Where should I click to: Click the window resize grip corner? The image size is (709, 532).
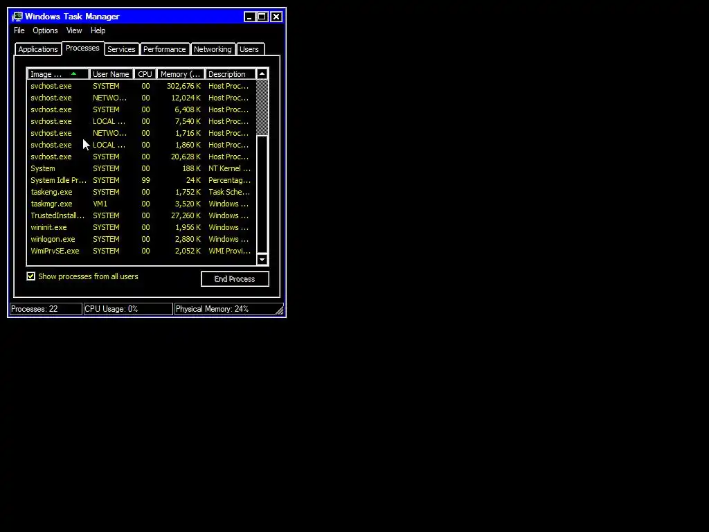280,310
